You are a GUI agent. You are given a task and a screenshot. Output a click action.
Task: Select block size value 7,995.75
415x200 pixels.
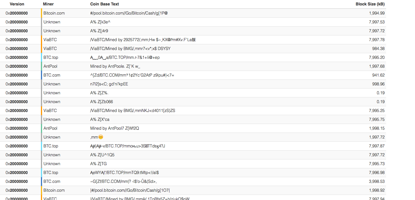coord(377,119)
